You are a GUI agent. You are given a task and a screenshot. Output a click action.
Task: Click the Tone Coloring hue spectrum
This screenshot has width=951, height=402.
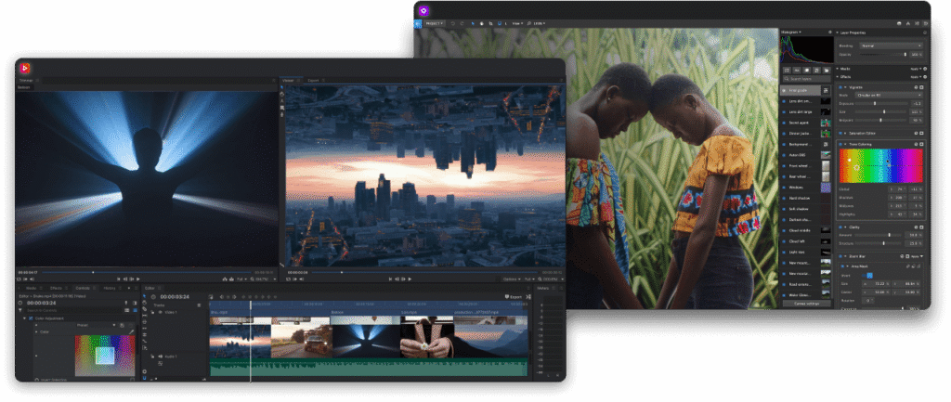880,165
